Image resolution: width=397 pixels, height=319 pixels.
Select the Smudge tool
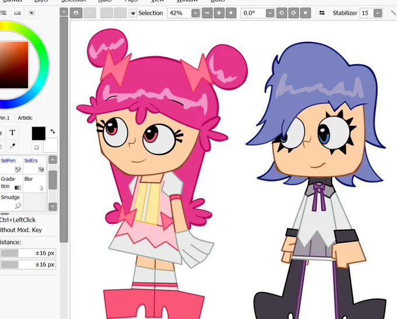[11, 202]
